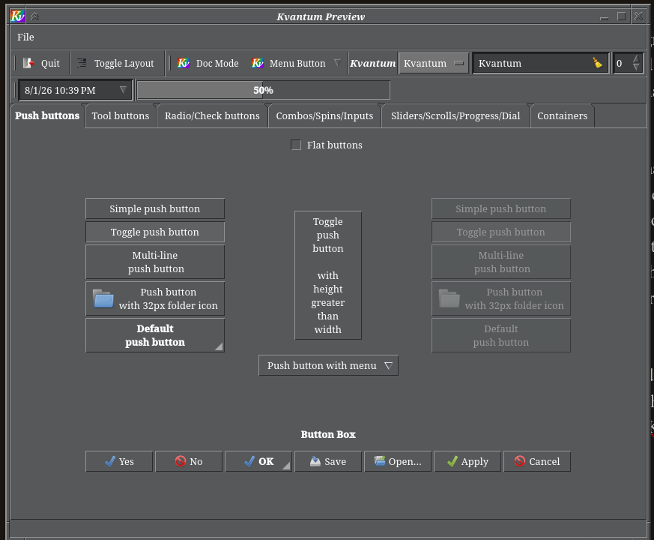The image size is (654, 540).
Task: Toggle the Toggle push button
Action: (x=155, y=232)
